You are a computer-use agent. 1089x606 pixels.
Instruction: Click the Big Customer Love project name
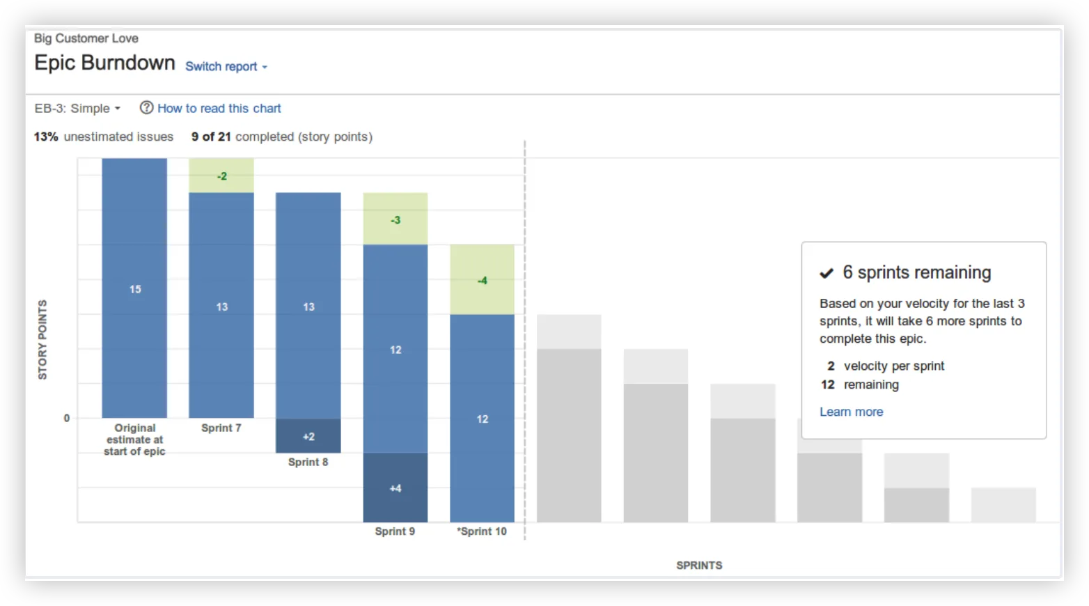coord(86,38)
